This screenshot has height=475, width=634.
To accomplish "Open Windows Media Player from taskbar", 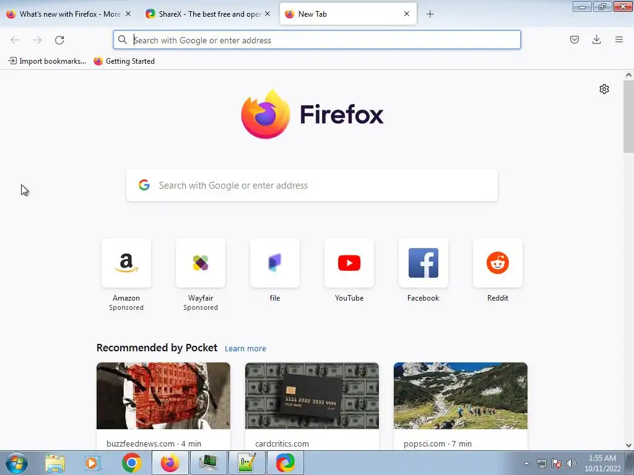I will (x=93, y=463).
